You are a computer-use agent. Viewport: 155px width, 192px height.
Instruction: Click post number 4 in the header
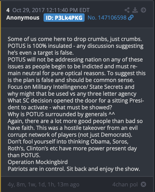[x=8, y=10]
